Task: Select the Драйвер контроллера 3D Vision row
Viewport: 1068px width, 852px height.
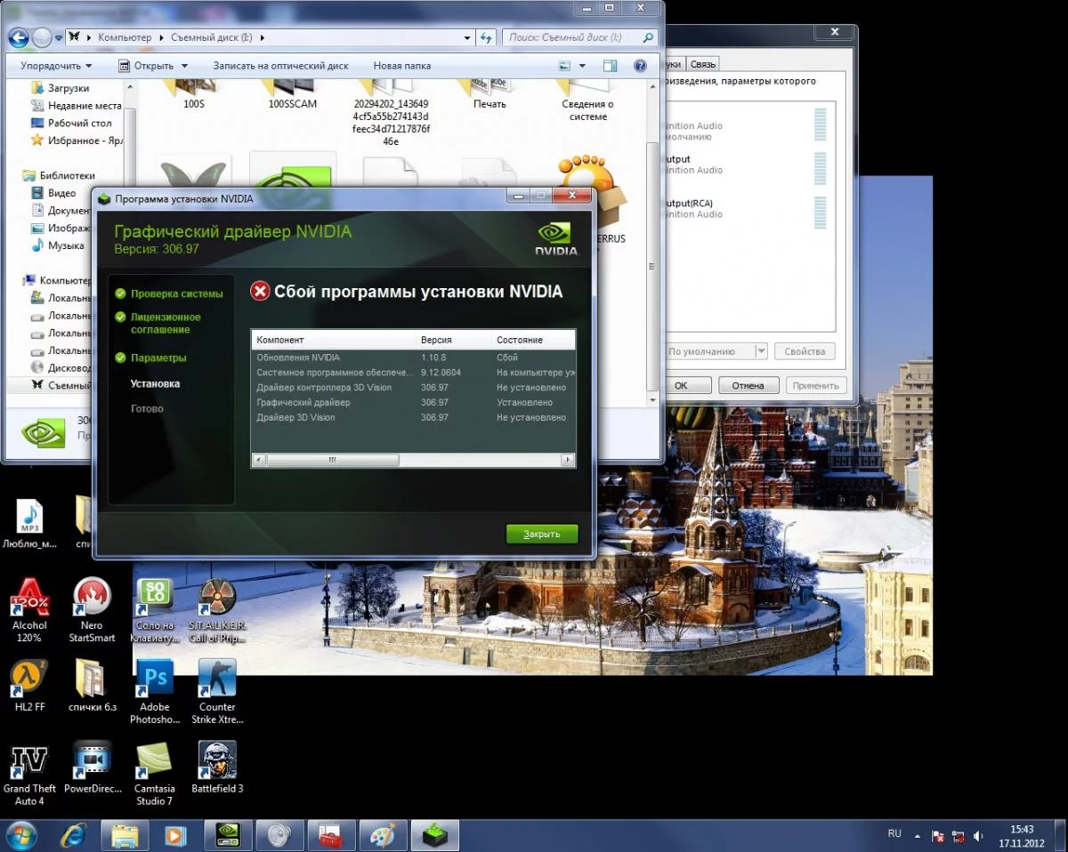Action: pyautogui.click(x=414, y=387)
